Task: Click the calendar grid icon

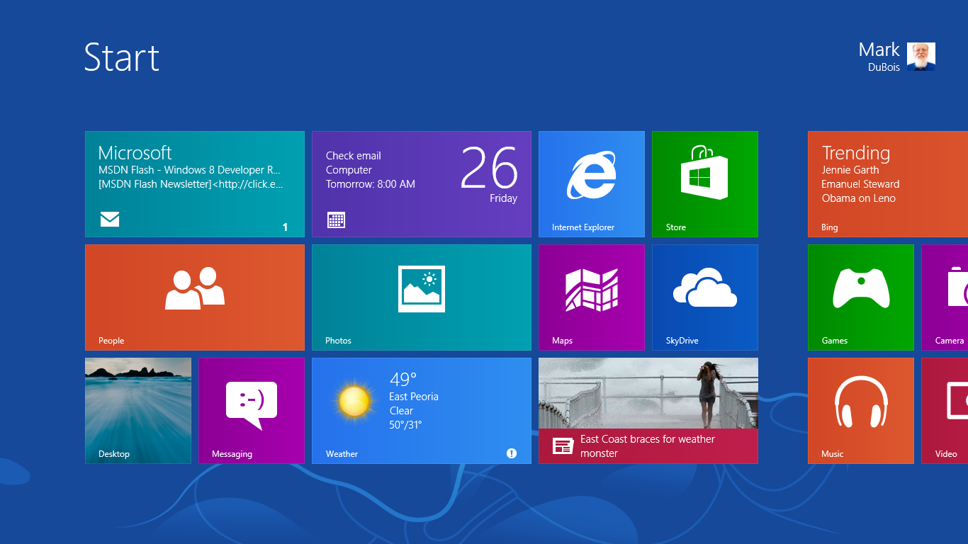Action: point(337,220)
